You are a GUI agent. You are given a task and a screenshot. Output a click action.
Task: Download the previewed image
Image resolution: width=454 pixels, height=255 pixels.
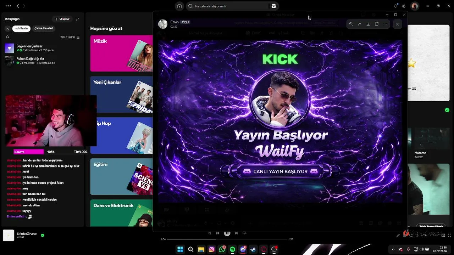point(368,24)
